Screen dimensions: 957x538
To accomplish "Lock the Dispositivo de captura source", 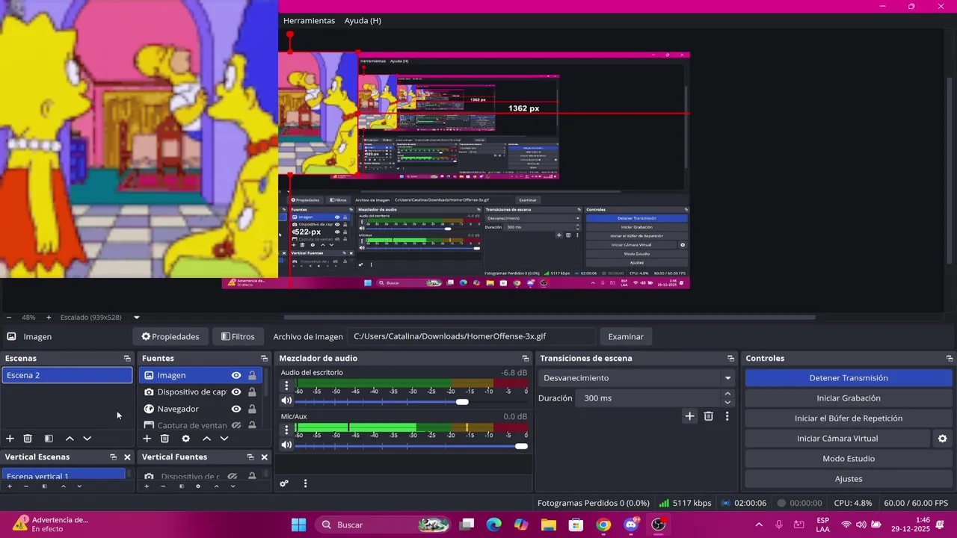I will pyautogui.click(x=252, y=392).
